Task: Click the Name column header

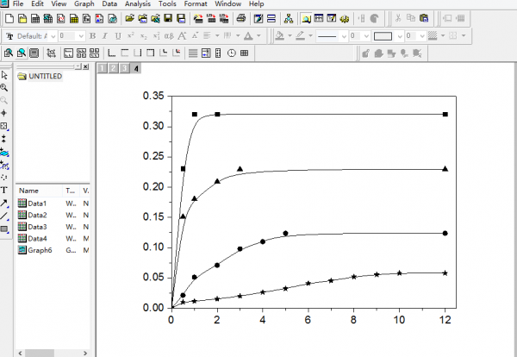Action: (39, 191)
